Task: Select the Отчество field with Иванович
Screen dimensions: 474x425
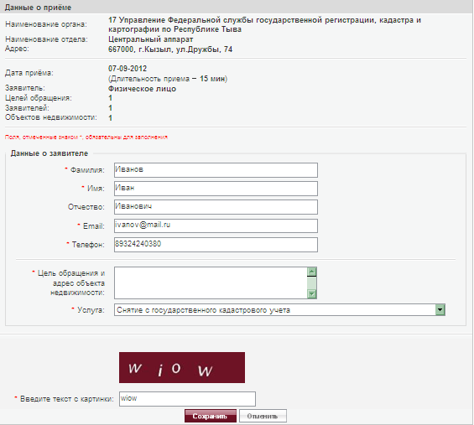Action: 216,207
